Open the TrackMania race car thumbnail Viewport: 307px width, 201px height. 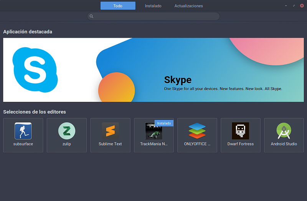154,131
